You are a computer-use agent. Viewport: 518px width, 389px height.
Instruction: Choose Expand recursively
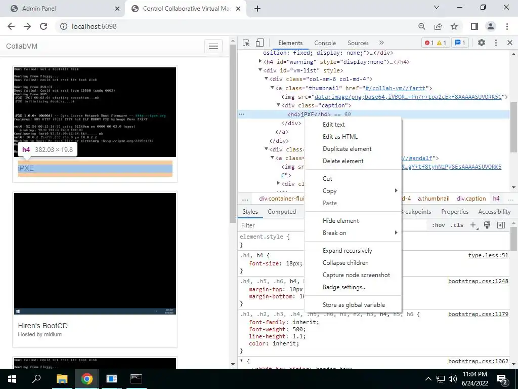[x=353, y=251]
